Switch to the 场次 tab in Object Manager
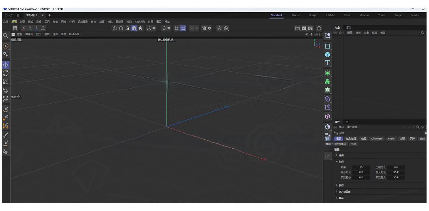This screenshot has height=211, width=429. (x=348, y=28)
